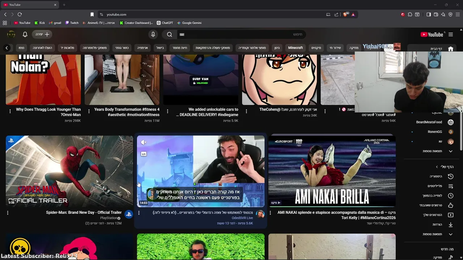Image resolution: width=463 pixels, height=260 pixels.
Task: Open the יצירה create menu
Action: pos(42,34)
